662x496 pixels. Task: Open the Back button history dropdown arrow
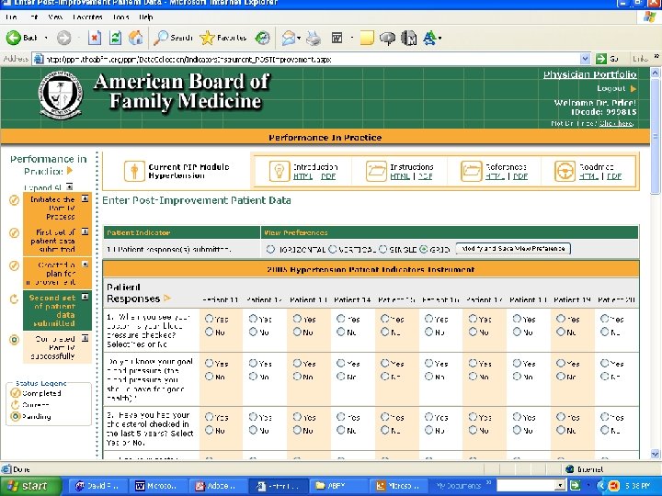47,38
